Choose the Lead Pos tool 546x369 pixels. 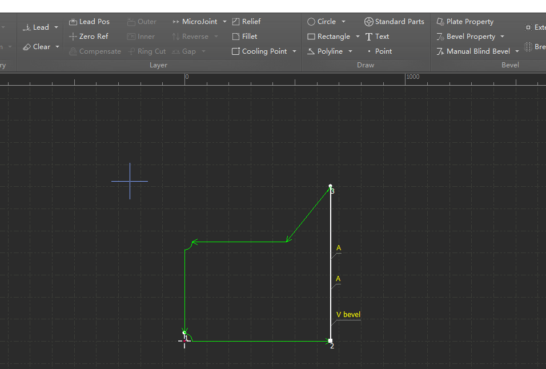pos(89,22)
